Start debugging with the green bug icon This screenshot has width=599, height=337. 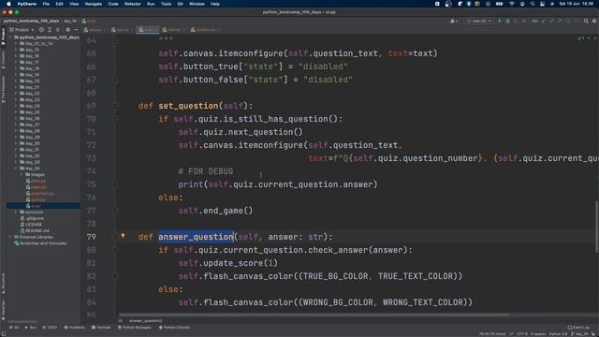point(507,21)
